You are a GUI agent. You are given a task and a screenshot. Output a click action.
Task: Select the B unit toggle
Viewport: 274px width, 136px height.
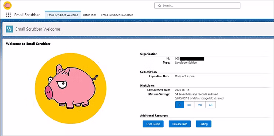pos(180,105)
